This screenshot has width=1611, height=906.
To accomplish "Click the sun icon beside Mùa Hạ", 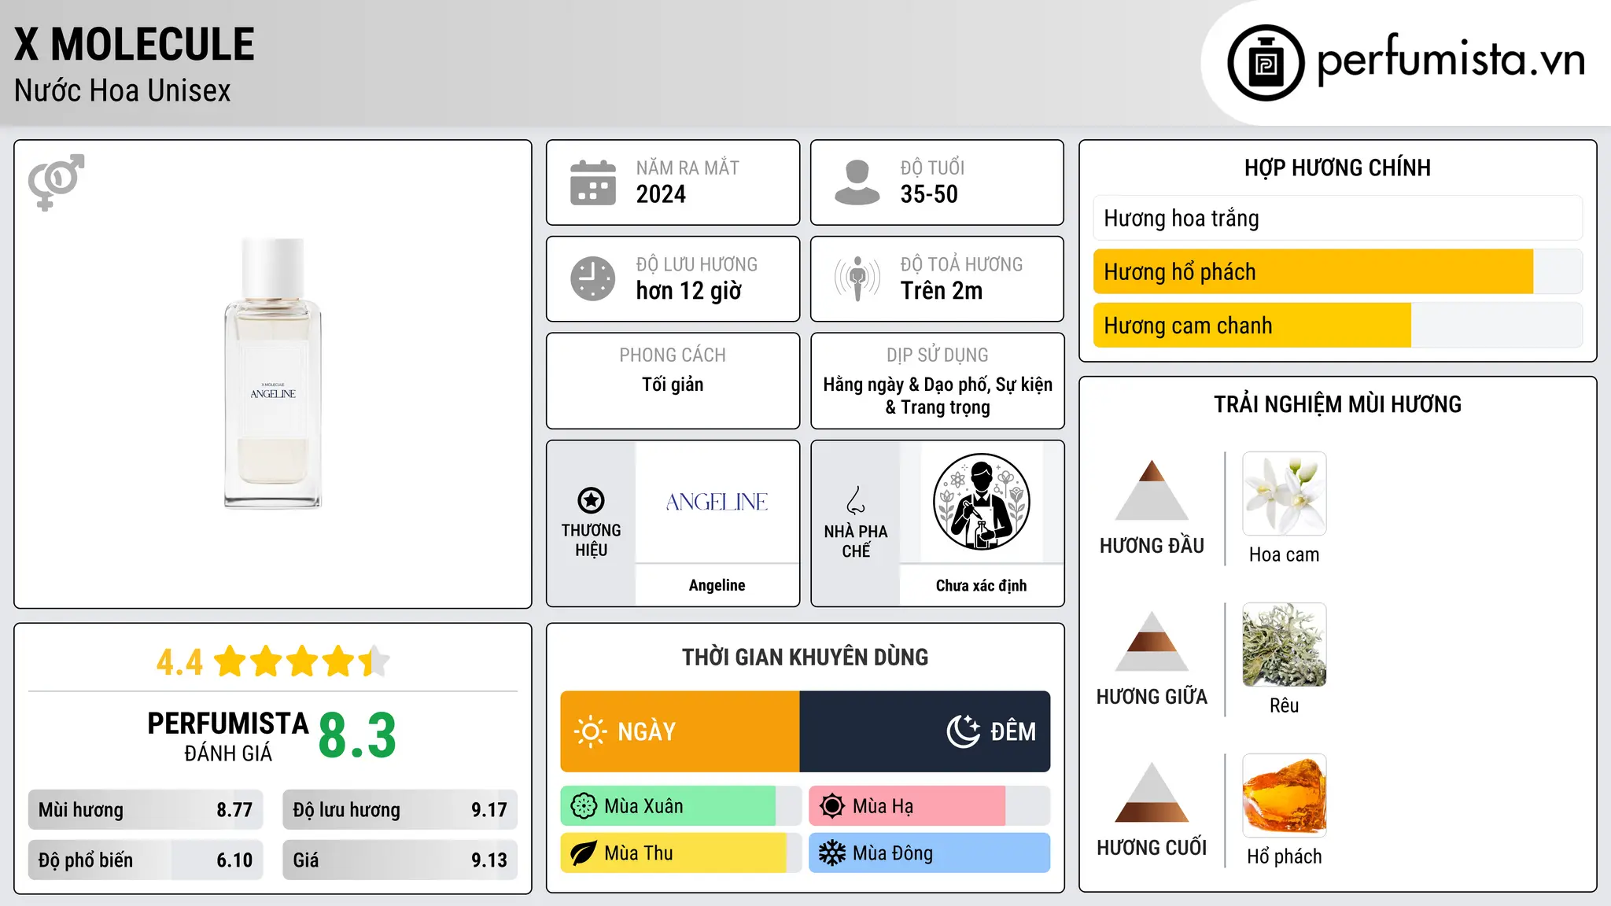I will point(832,806).
